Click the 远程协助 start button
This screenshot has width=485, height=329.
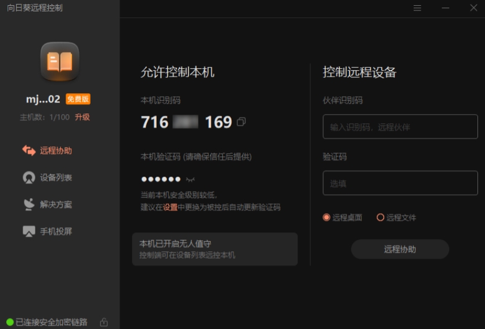400,249
